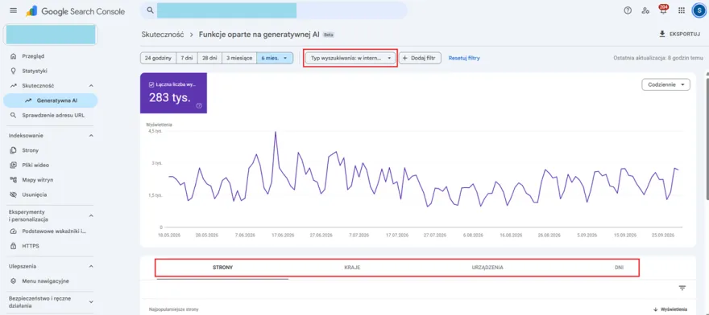
Task: Click the Mapy witryn sitemap icon
Action: click(x=13, y=180)
